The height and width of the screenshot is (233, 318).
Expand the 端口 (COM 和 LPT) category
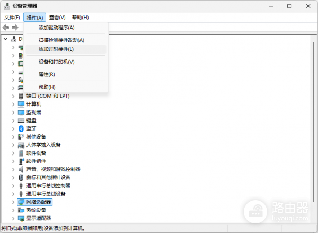13,96
